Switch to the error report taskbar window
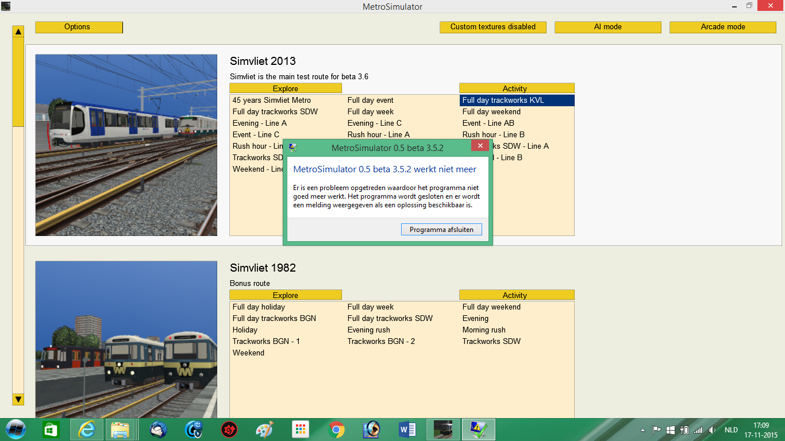The height and width of the screenshot is (441, 785). point(479,429)
